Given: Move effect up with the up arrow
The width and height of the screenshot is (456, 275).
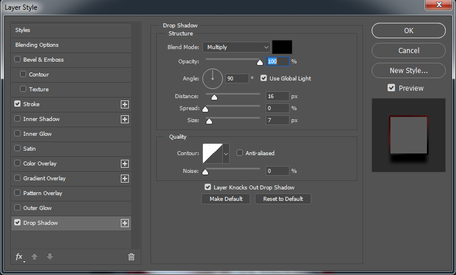Looking at the screenshot, I should click(x=35, y=256).
